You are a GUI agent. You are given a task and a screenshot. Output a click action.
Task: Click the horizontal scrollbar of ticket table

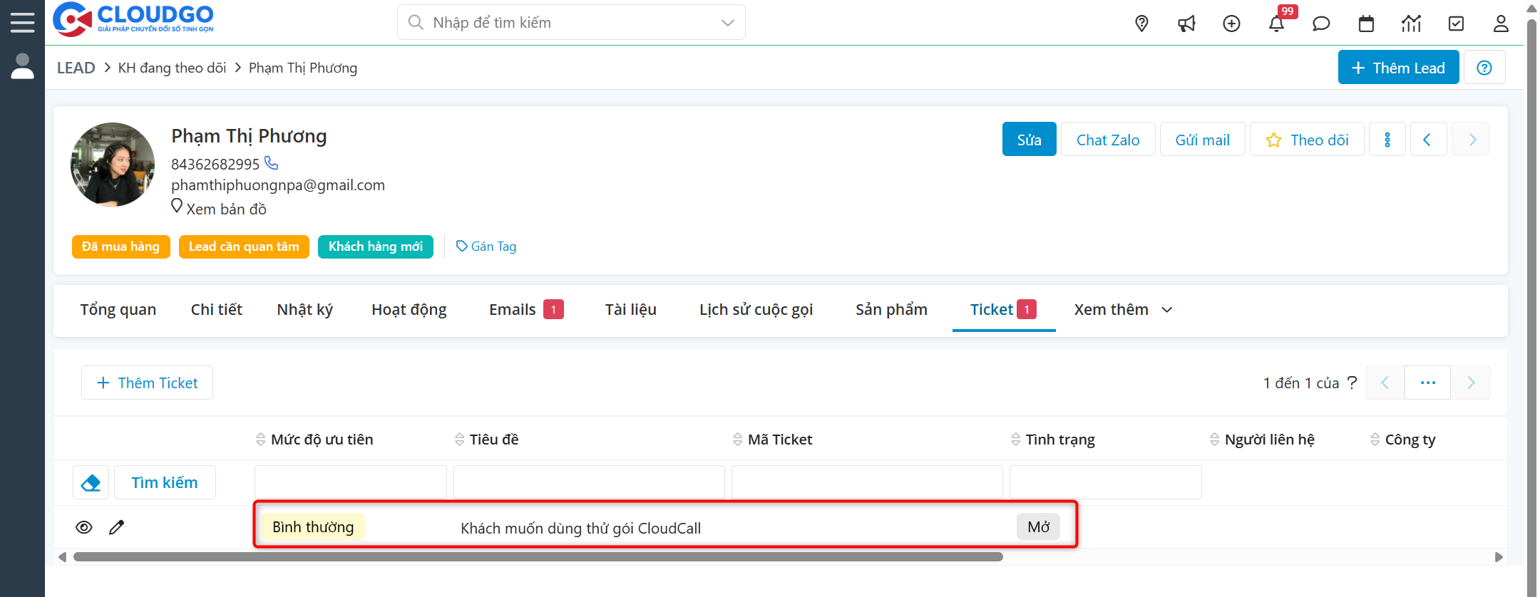click(x=538, y=557)
